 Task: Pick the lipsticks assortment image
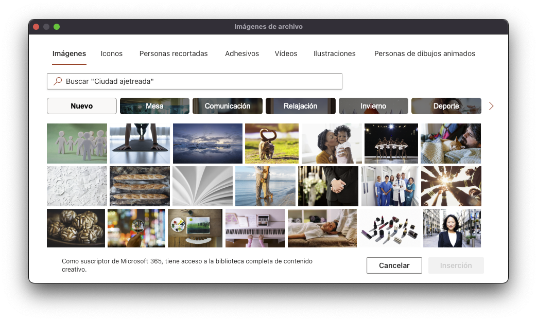click(x=389, y=228)
